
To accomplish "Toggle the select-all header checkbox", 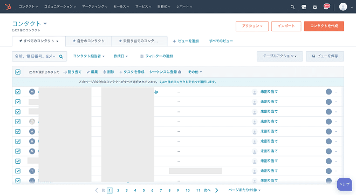I will [x=18, y=72].
